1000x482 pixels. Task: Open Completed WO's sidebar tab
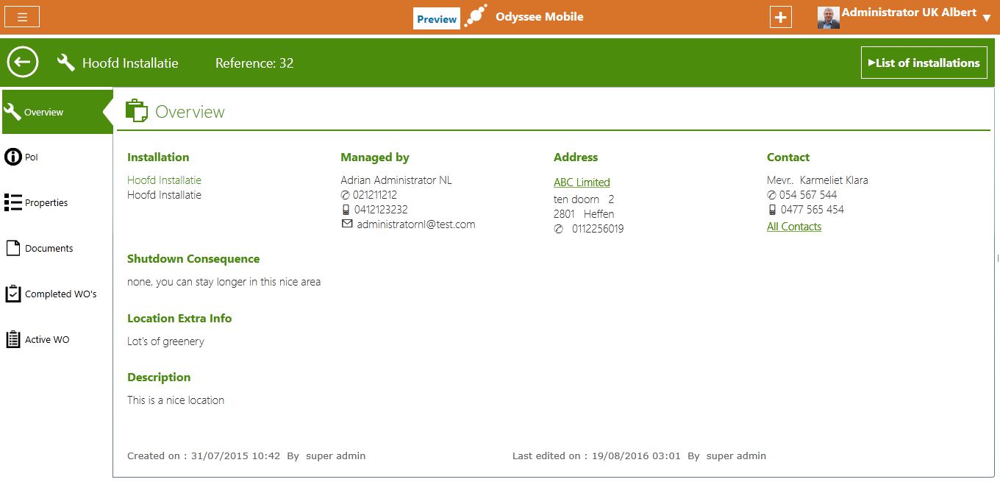coord(60,294)
